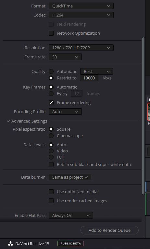Open the Data burn-in dropdown

click(70, 177)
